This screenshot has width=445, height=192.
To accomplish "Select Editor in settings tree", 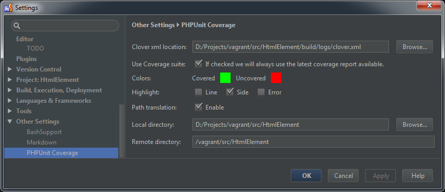I will coord(25,39).
